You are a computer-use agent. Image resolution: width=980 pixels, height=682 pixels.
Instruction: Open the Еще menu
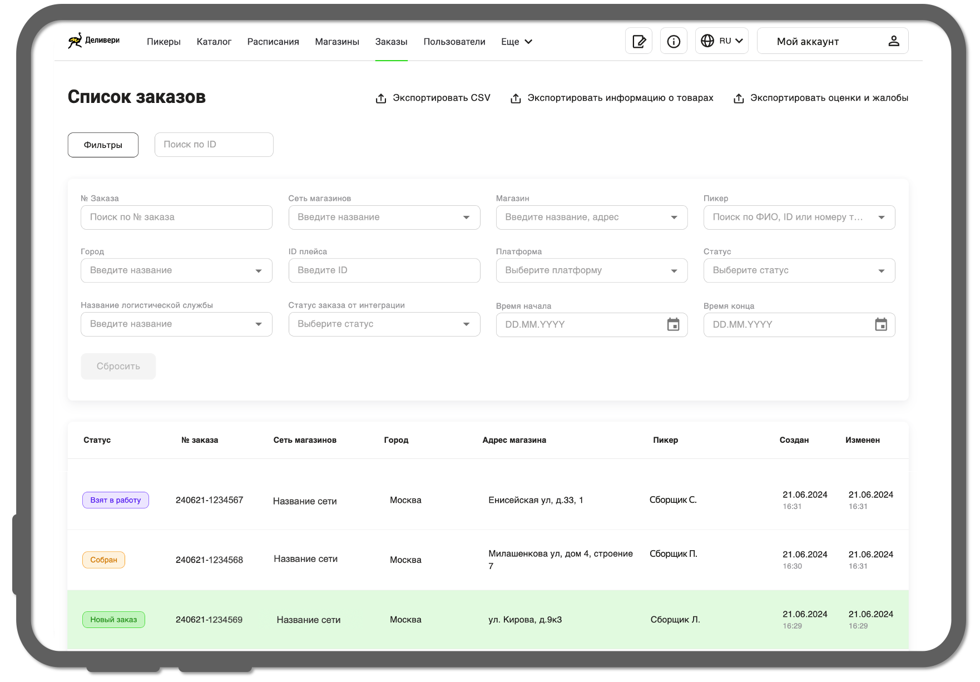click(516, 42)
